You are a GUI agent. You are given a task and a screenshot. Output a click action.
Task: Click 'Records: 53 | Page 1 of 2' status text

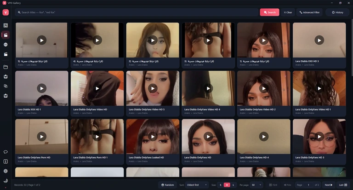coord(27,185)
